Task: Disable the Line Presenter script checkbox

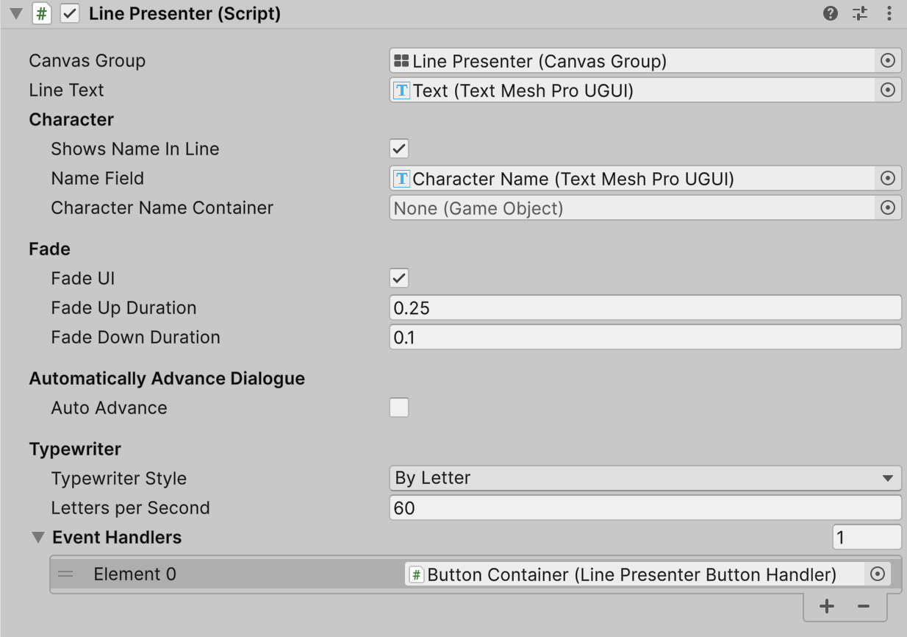Action: pyautogui.click(x=70, y=14)
